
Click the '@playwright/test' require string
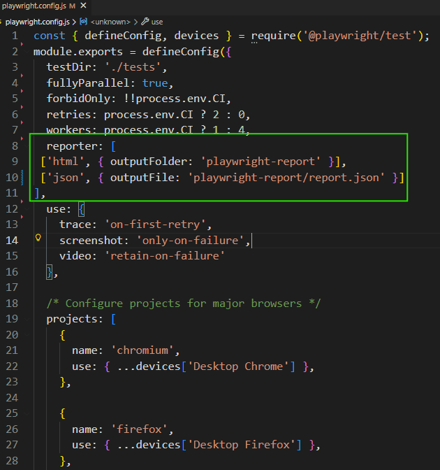click(x=367, y=36)
